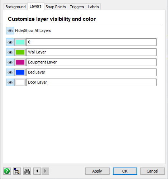Go to next object with right arrow
The height and width of the screenshot is (179, 168).
pos(45,171)
